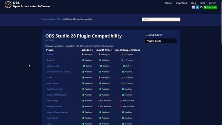Click the In Progress icon in Move Transition Apple Silicon cell
222x125 pixels.
122,83
